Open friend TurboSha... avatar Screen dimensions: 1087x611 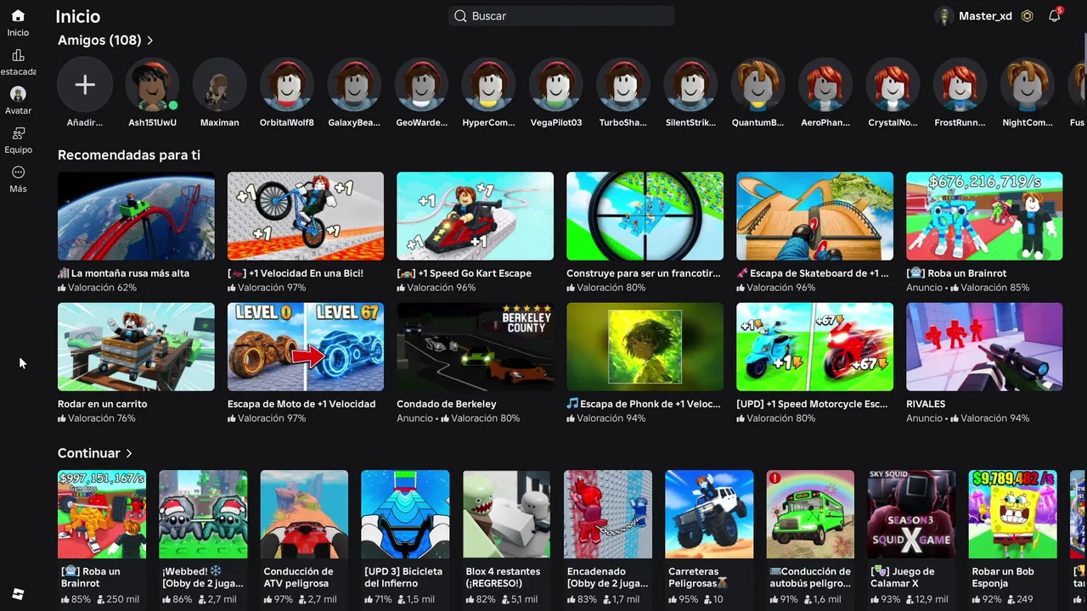[x=623, y=85]
